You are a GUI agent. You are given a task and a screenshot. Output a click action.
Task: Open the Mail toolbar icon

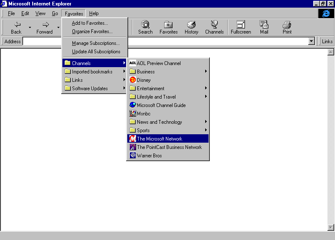[x=264, y=28]
